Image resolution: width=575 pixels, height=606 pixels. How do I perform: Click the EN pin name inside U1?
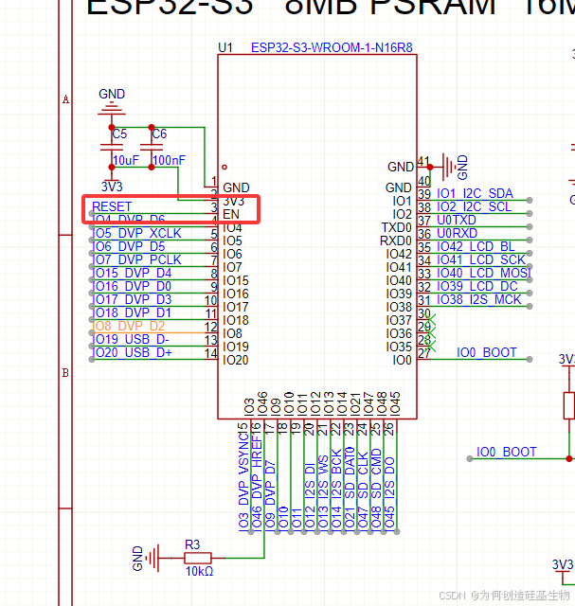231,214
